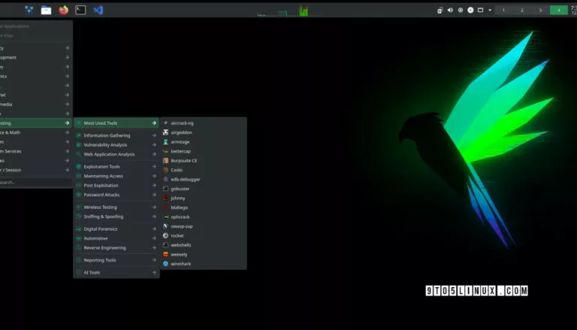Open the clipboard manager tray icon

pos(440,10)
